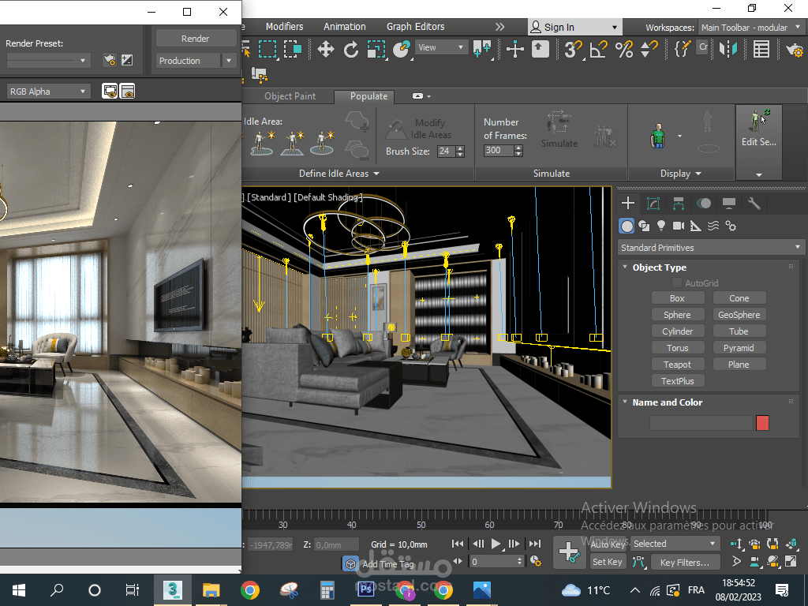Select the Space Warps category icon
The height and width of the screenshot is (606, 808).
pyautogui.click(x=713, y=226)
